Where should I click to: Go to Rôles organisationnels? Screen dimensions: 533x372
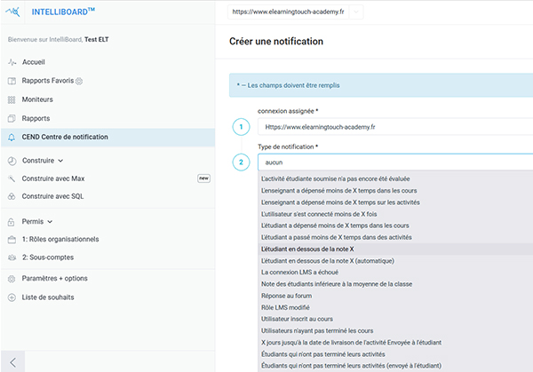tap(60, 239)
